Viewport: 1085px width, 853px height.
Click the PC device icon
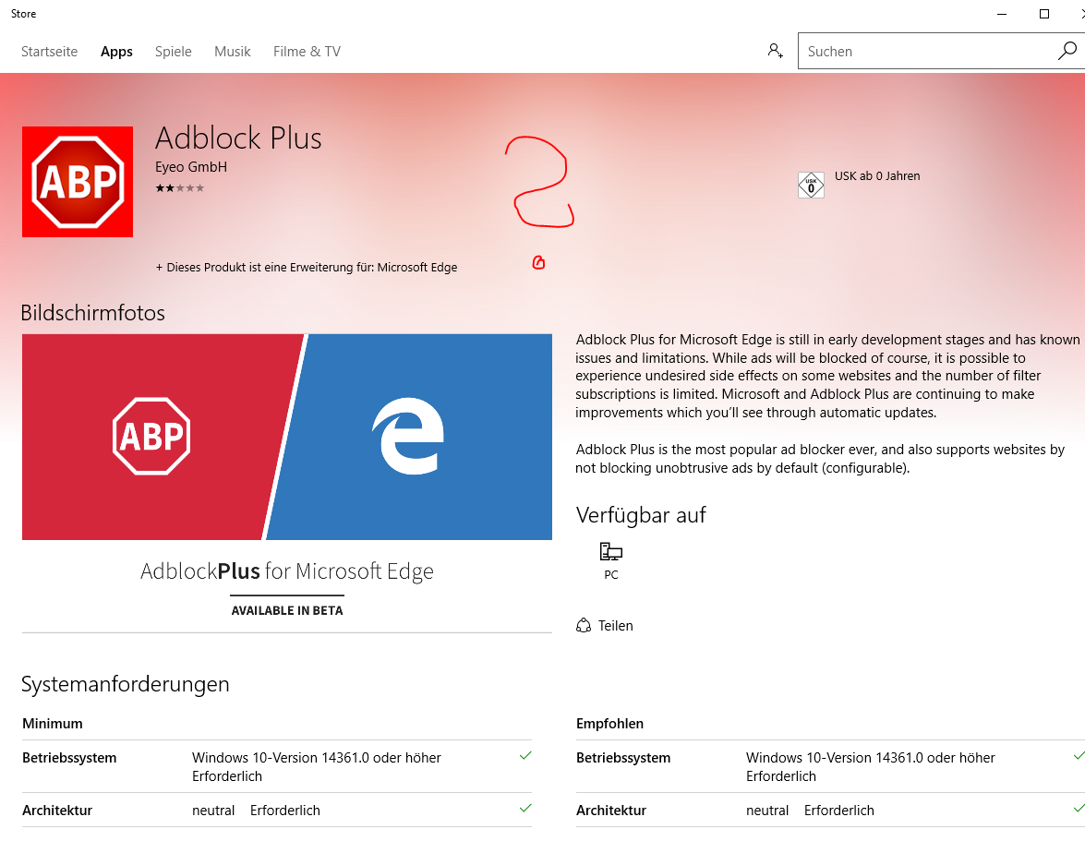click(611, 552)
